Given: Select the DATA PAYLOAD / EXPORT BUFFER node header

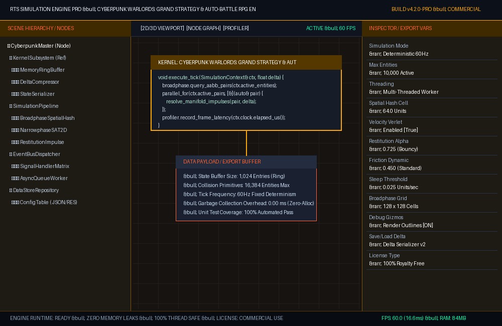Looking at the screenshot, I should click(x=246, y=162).
